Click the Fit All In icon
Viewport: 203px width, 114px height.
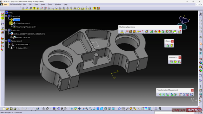75,109
